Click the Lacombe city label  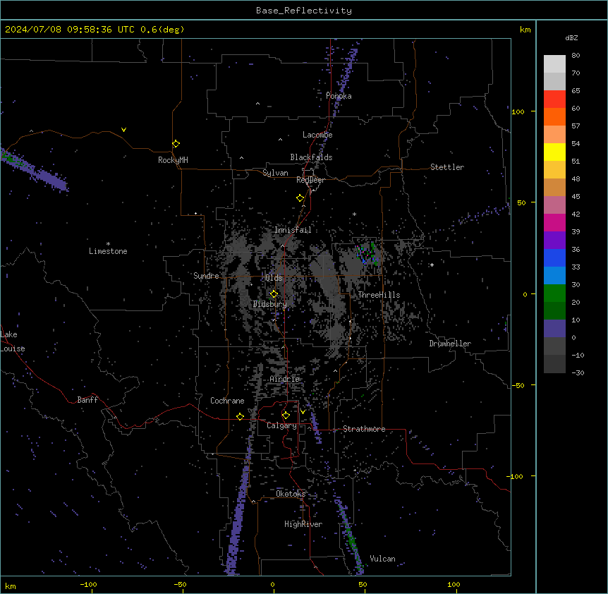[x=317, y=135]
